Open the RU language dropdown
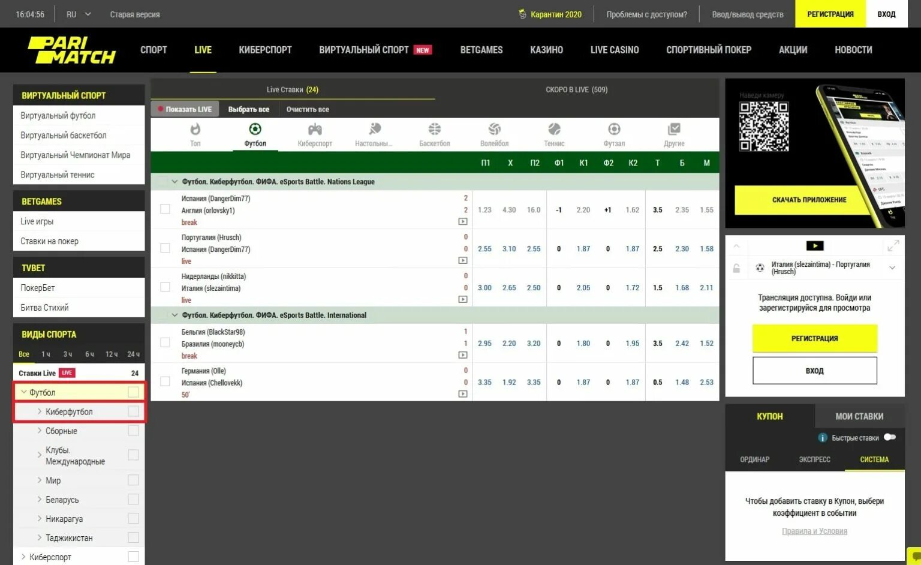Viewport: 921px width, 565px height. point(79,14)
